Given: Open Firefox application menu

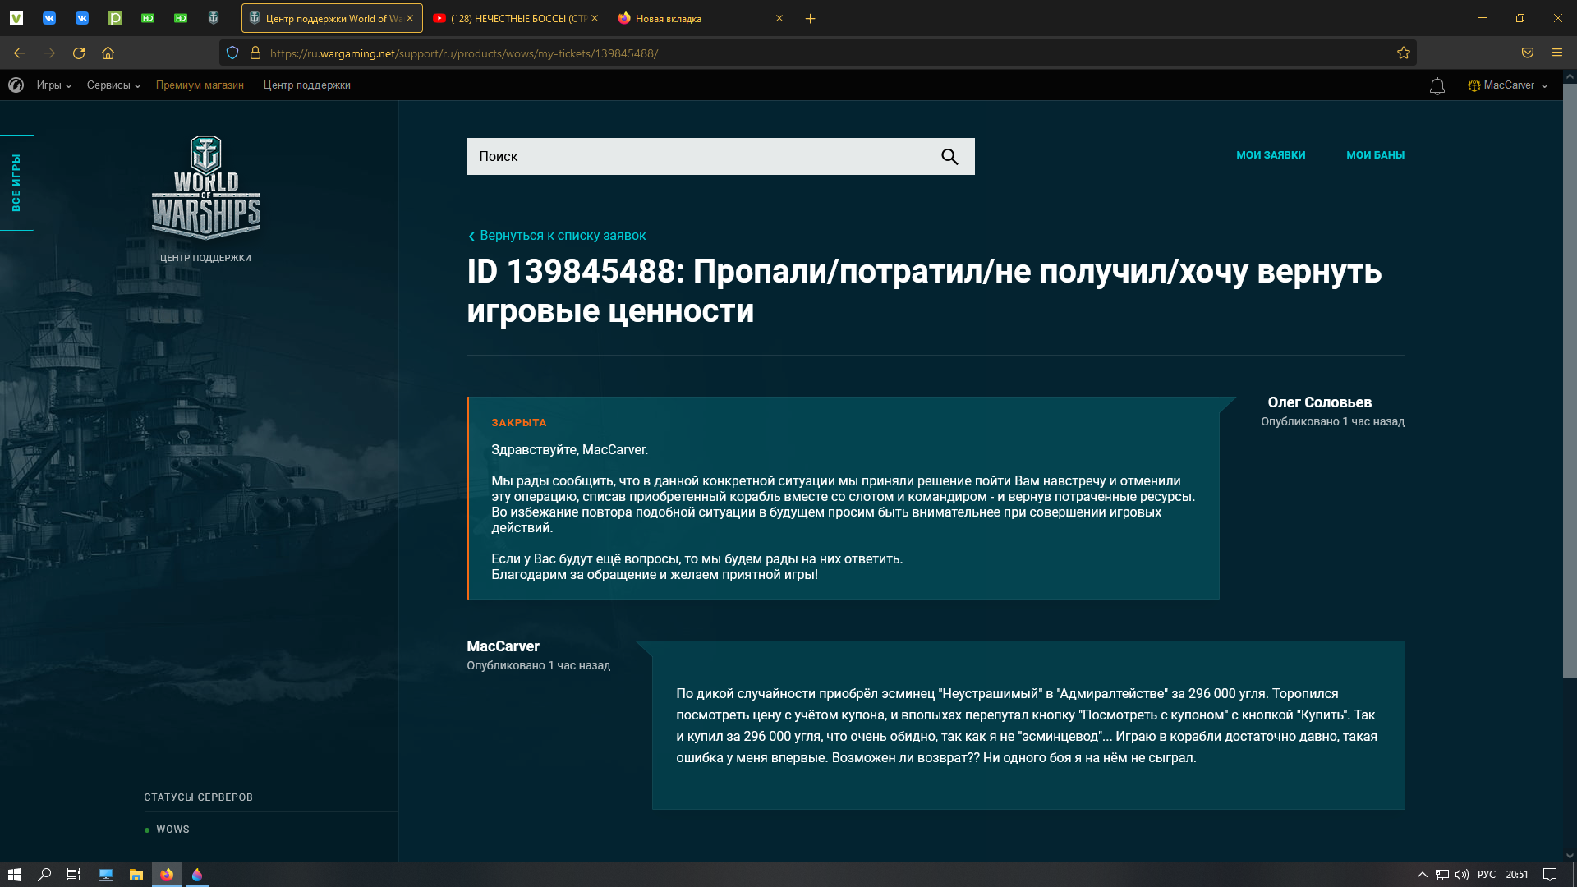Looking at the screenshot, I should (x=1556, y=53).
